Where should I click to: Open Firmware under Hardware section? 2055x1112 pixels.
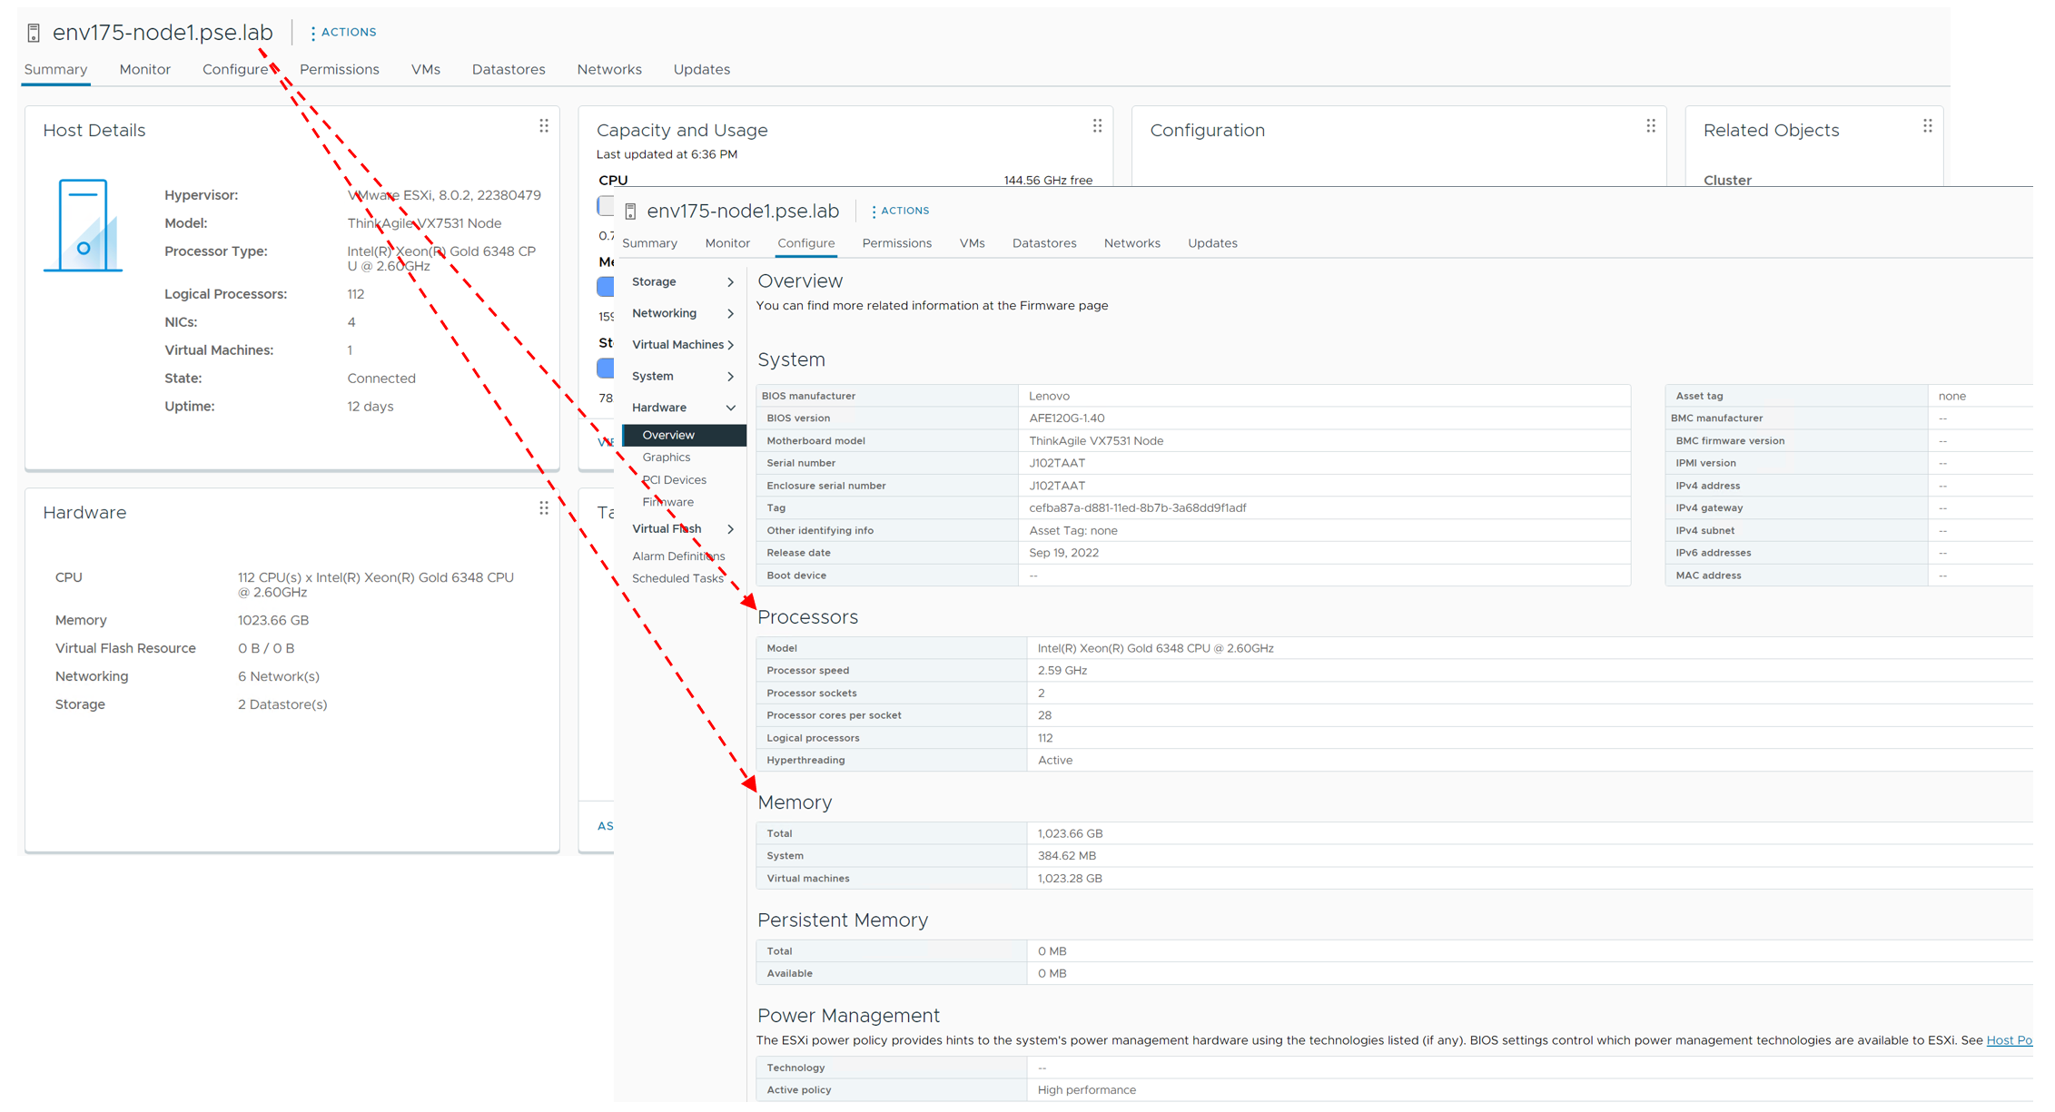point(667,502)
